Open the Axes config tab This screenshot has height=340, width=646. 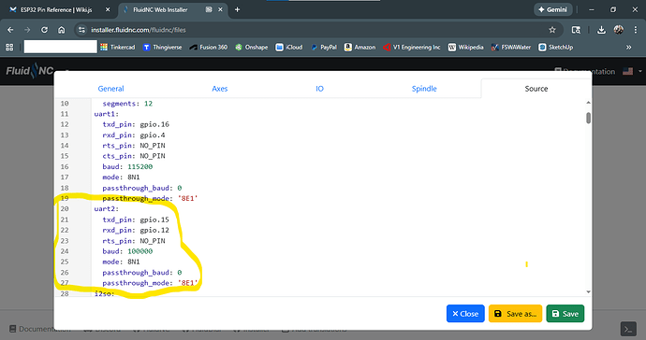pyautogui.click(x=220, y=89)
